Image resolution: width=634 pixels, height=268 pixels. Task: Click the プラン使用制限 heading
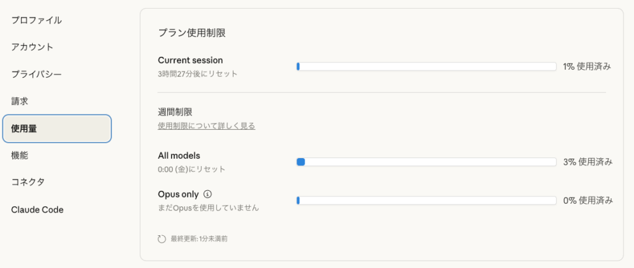[191, 33]
